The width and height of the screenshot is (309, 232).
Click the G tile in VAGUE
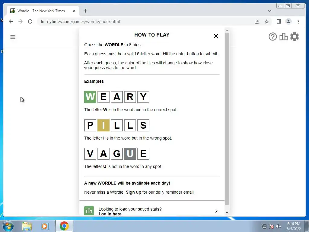117,154
